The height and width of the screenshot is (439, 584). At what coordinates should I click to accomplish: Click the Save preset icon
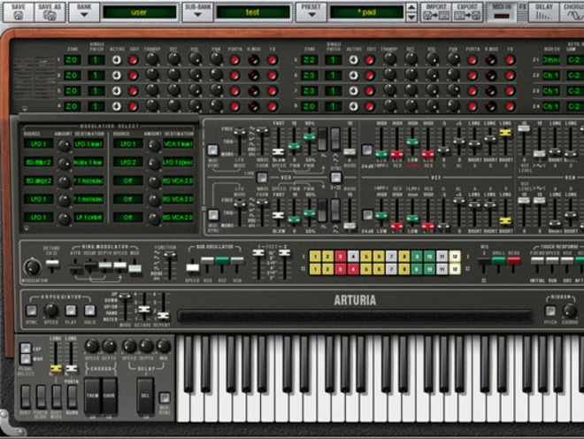[19, 12]
